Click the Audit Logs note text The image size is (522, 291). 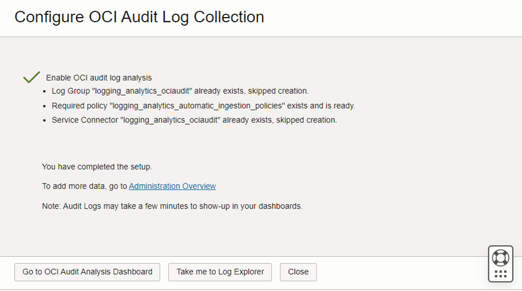pos(172,206)
